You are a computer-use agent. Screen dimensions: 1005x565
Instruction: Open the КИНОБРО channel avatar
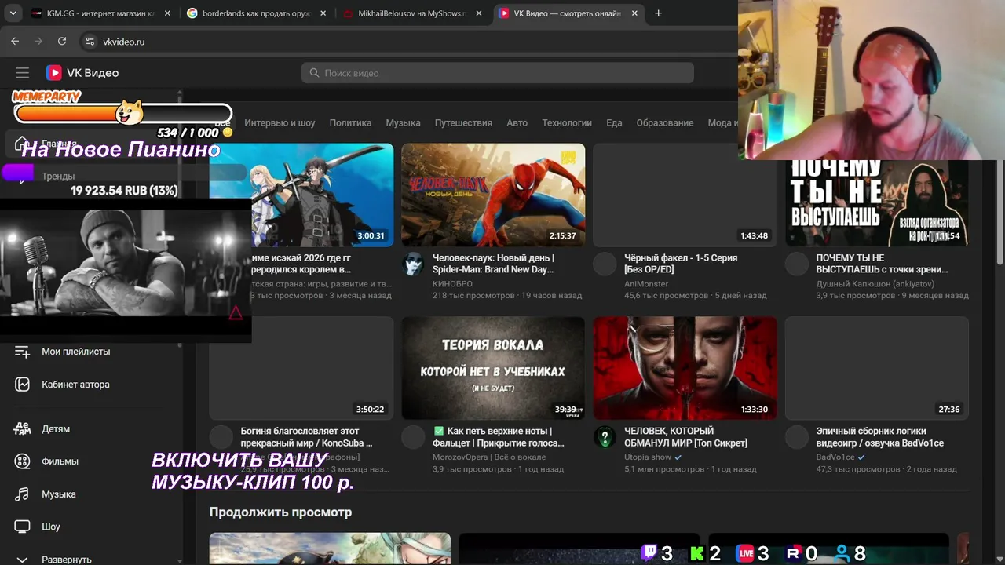tap(413, 264)
